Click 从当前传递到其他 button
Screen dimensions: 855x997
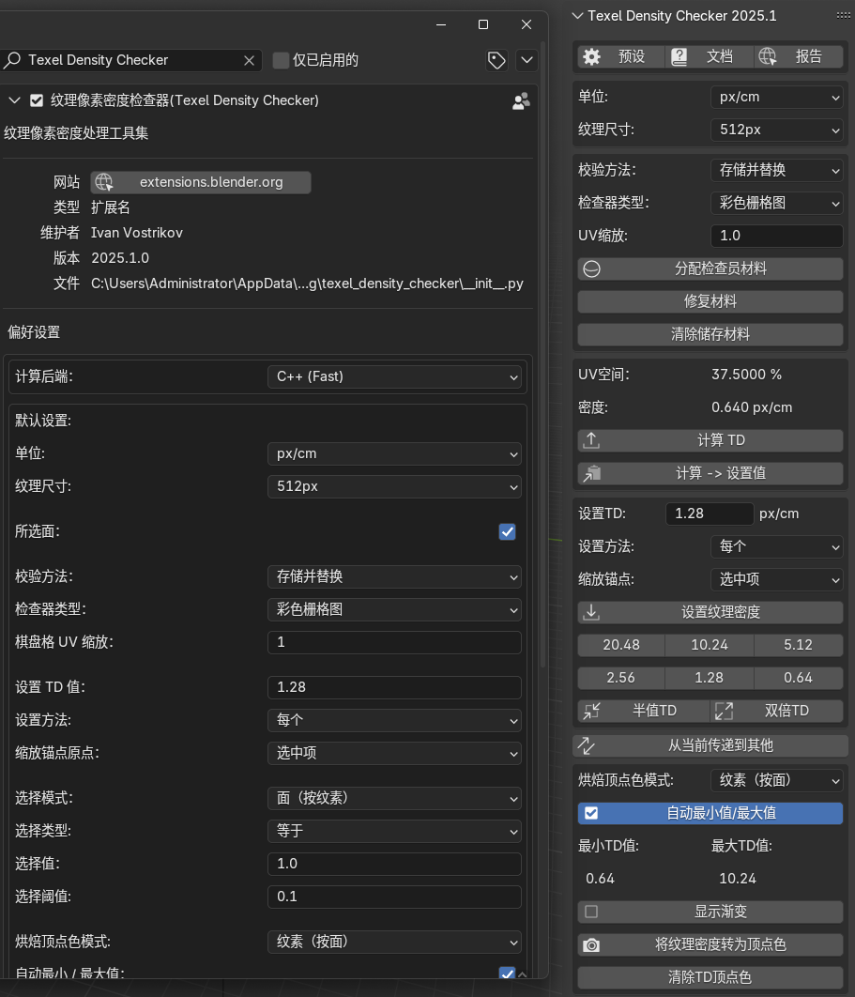(x=710, y=745)
